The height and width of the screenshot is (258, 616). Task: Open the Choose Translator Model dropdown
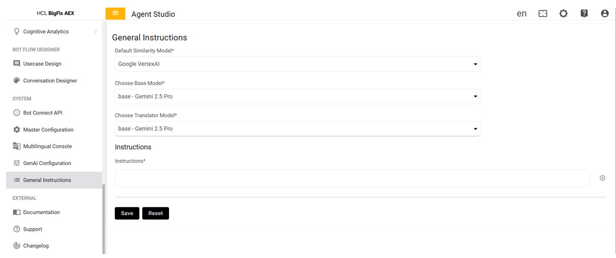(x=297, y=129)
